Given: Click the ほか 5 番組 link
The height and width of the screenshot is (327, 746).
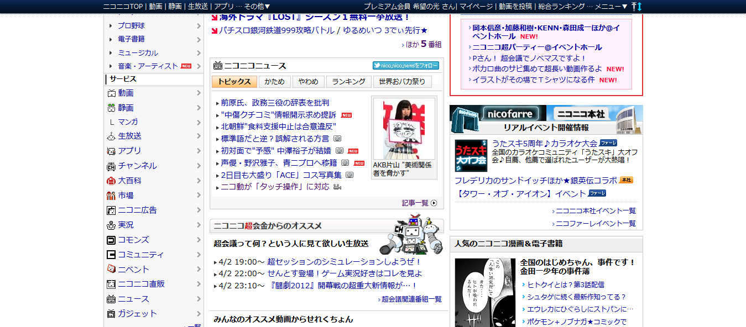Looking at the screenshot, I should pyautogui.click(x=424, y=44).
